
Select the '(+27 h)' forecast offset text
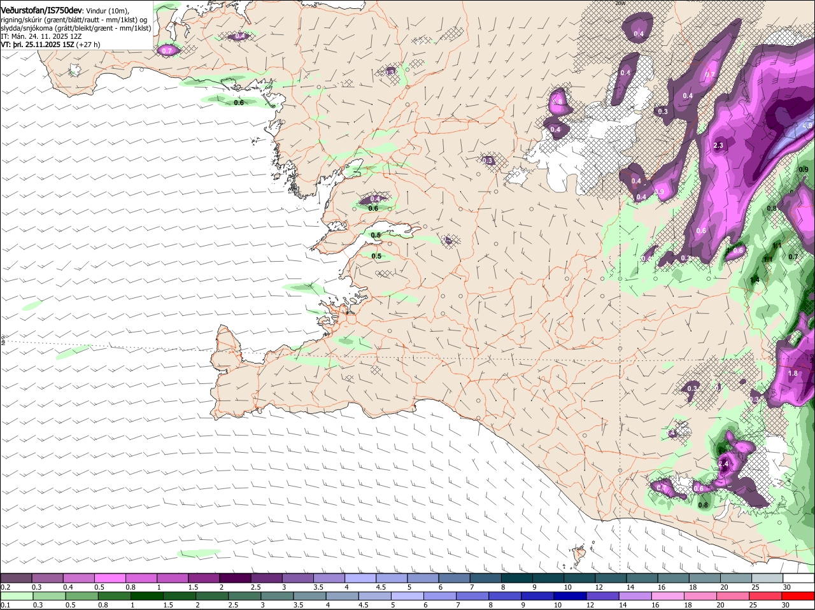pos(88,45)
